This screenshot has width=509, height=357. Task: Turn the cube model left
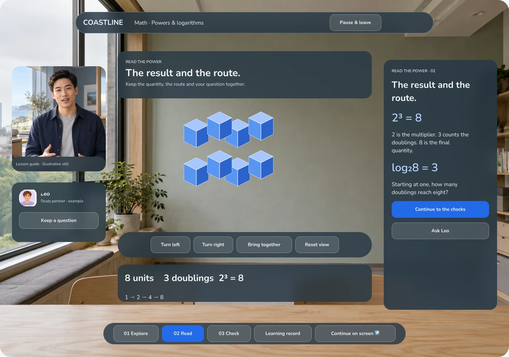(x=170, y=245)
